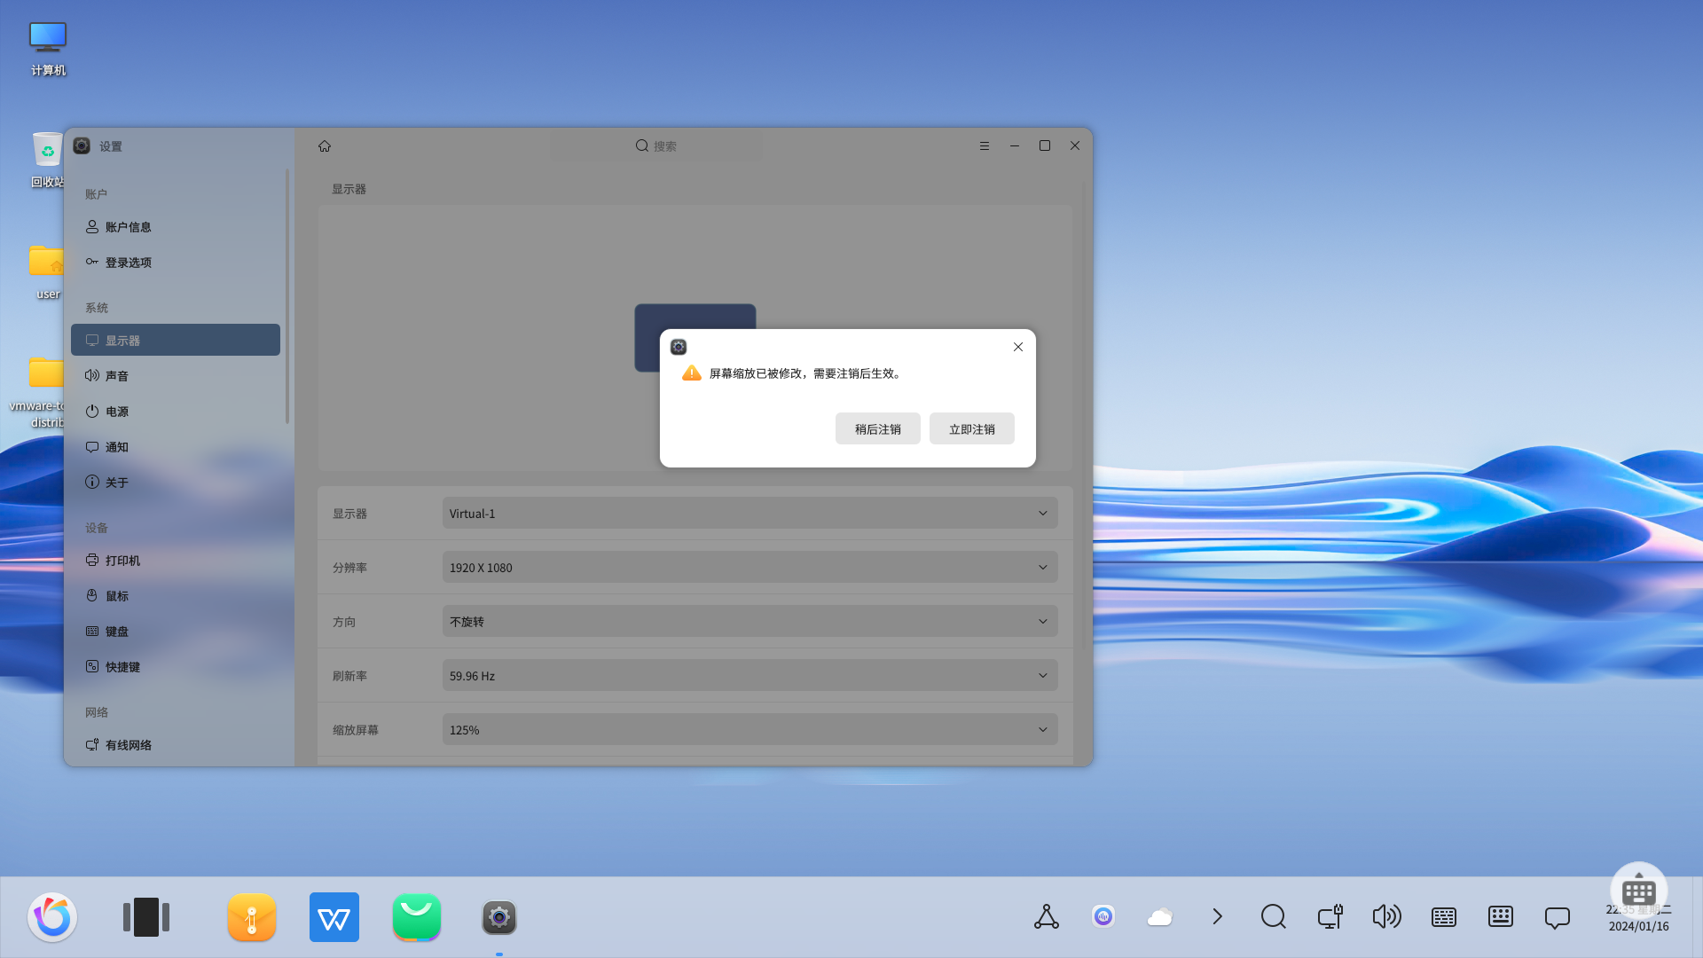This screenshot has height=958, width=1703.
Task: Open 账户信息 in settings sidebar
Action: click(x=175, y=227)
